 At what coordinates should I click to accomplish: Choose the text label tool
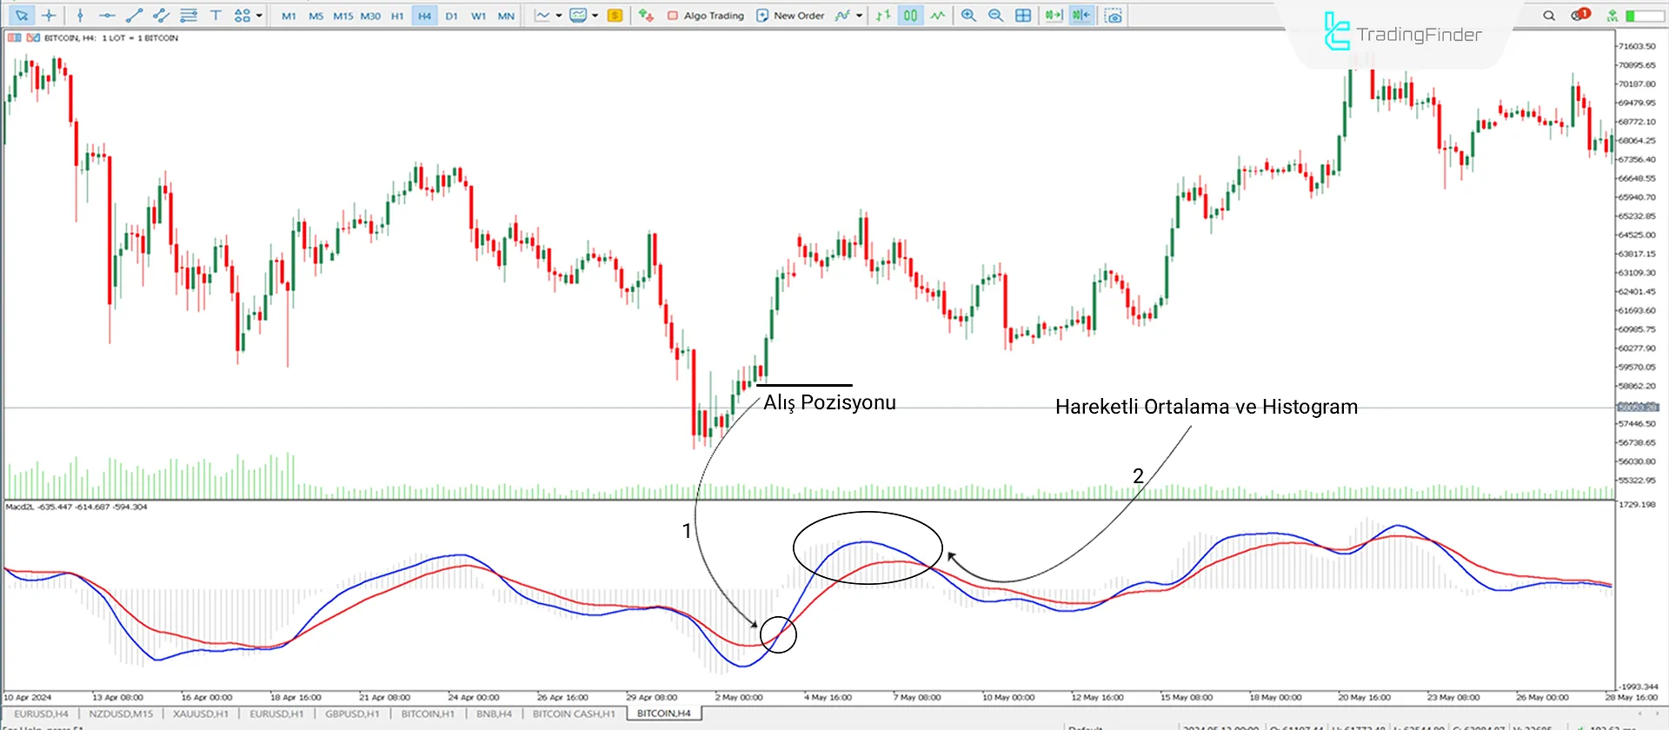click(216, 16)
